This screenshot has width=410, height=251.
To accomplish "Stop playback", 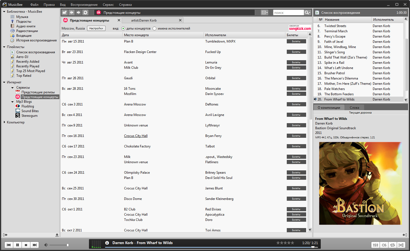I will 26,245.
